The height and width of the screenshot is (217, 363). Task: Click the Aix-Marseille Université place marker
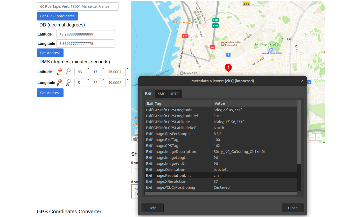222,44
